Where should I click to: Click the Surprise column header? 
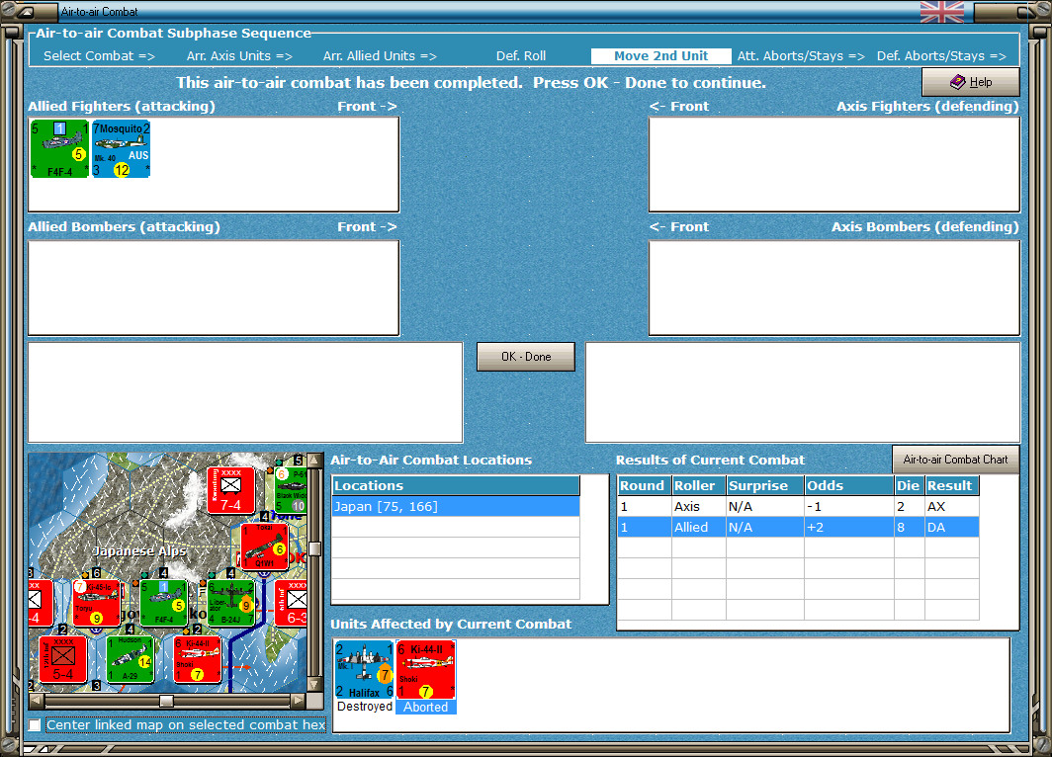765,485
